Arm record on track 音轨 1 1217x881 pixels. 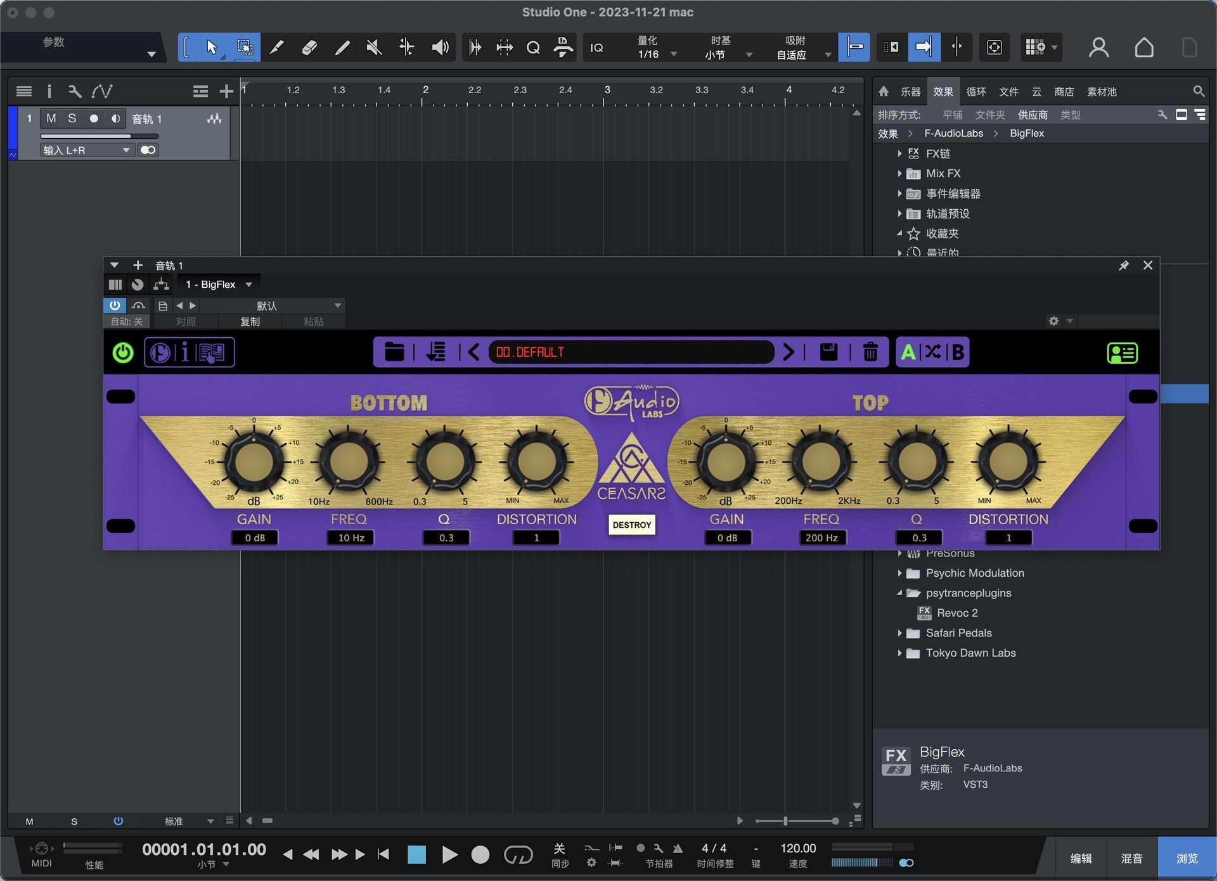pyautogui.click(x=94, y=119)
